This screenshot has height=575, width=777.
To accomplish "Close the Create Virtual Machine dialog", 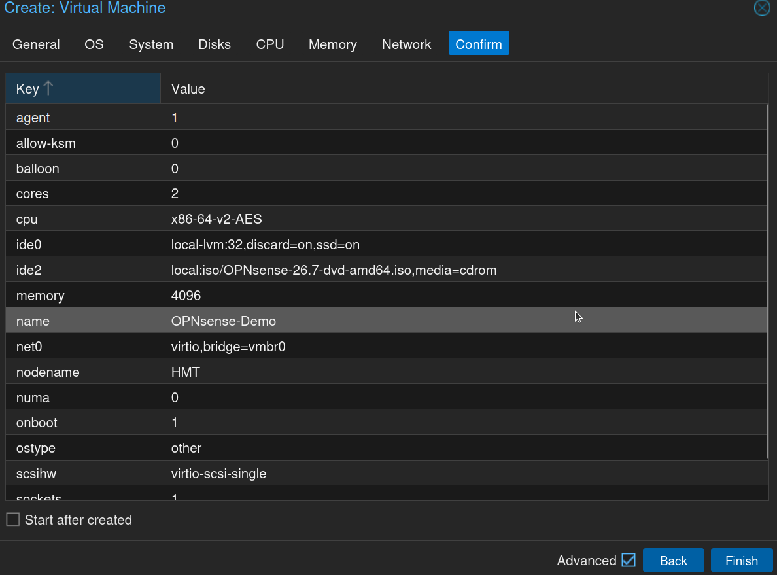I will (762, 8).
